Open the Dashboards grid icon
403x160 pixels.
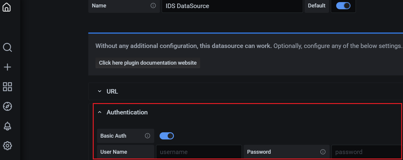[x=7, y=87]
